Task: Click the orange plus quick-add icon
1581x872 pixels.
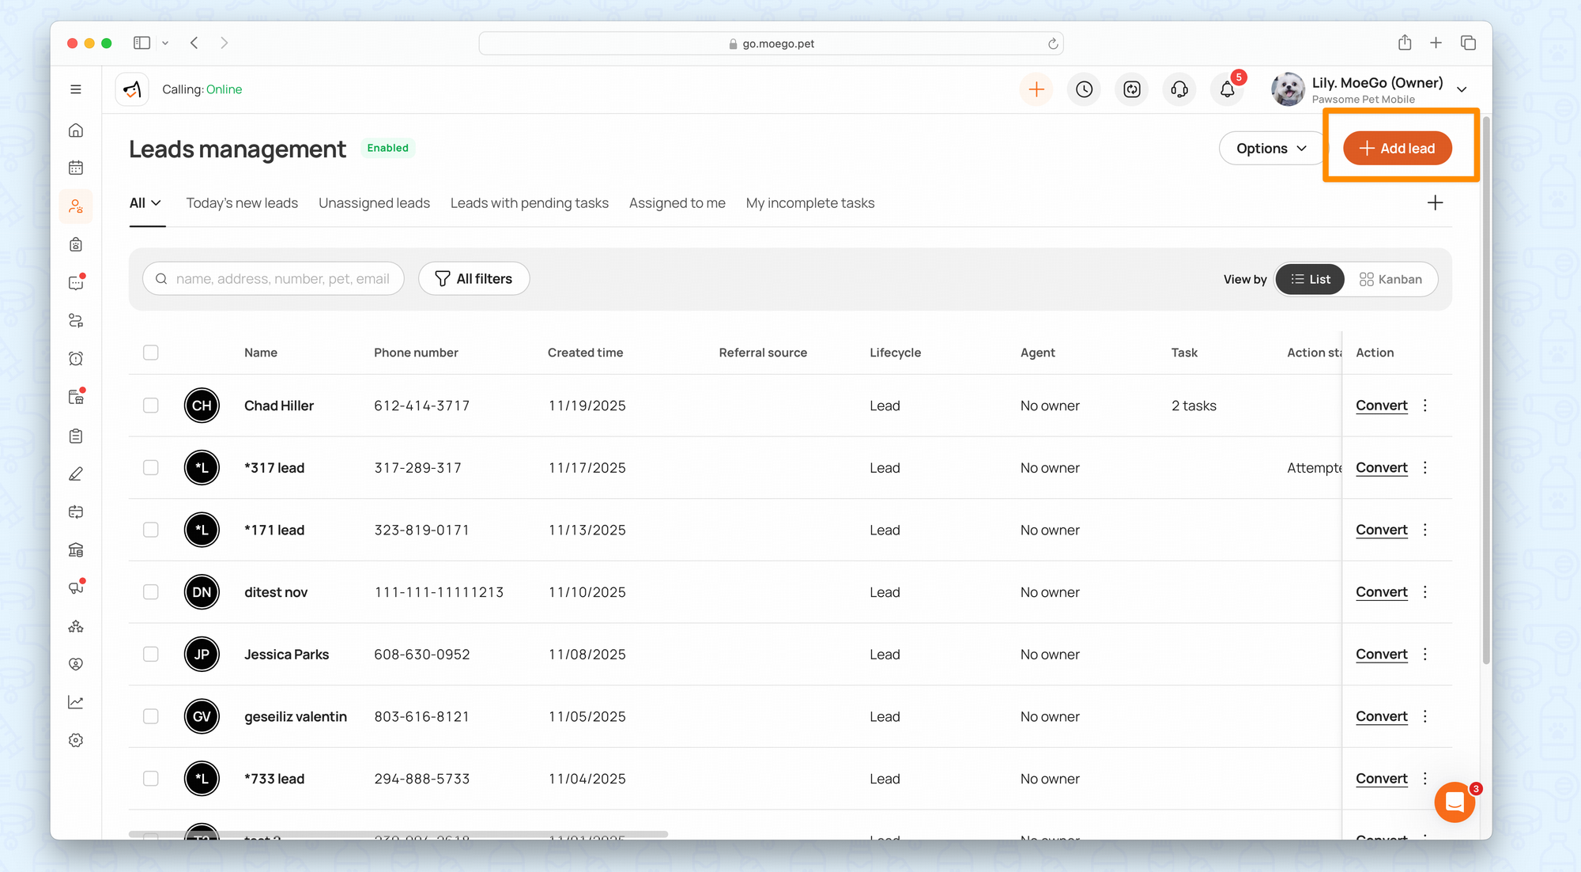Action: (x=1036, y=89)
